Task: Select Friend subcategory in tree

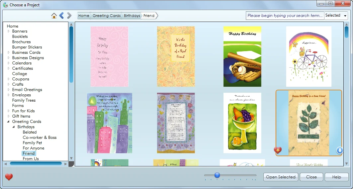Action: (29, 153)
